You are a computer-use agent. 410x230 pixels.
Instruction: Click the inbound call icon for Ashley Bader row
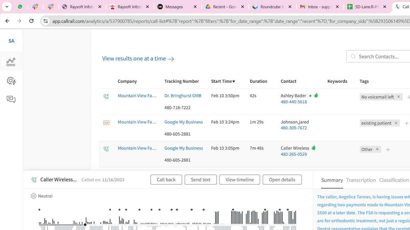pyautogui.click(x=106, y=96)
